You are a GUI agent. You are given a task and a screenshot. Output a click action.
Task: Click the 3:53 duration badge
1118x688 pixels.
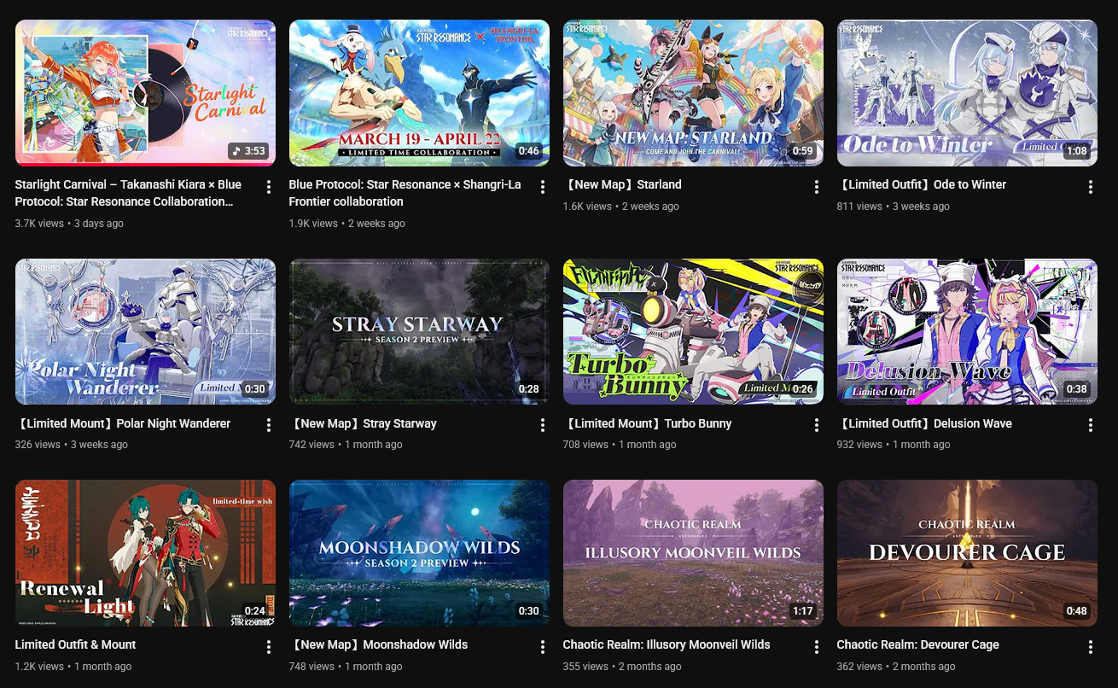(x=248, y=151)
